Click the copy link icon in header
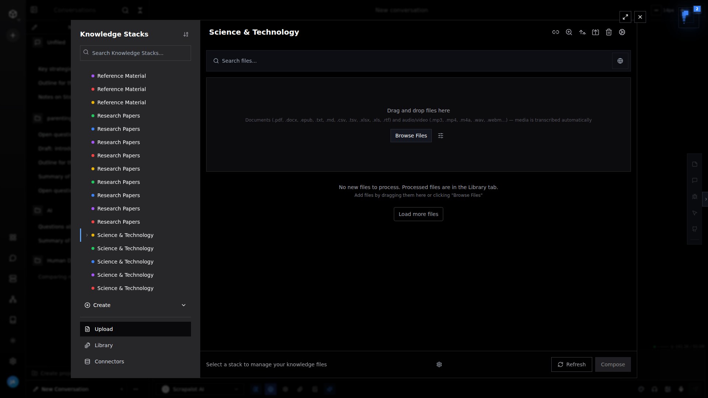Image resolution: width=708 pixels, height=398 pixels. pos(556,32)
